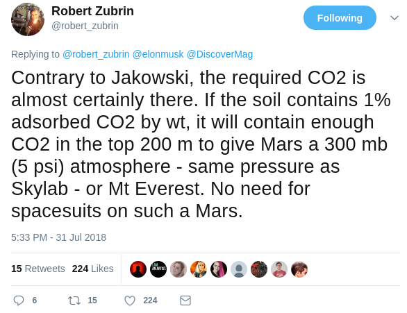This screenshot has height=313, width=407.
Task: Click the red-shirt liker avatar
Action: 279,269
